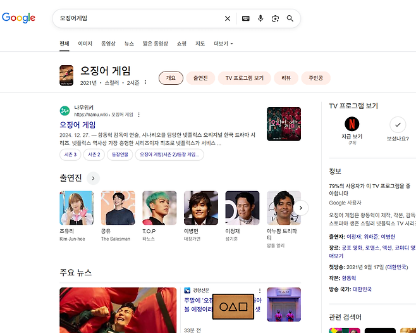Open the 시즌 3 sitelink
416x333 pixels.
70,154
